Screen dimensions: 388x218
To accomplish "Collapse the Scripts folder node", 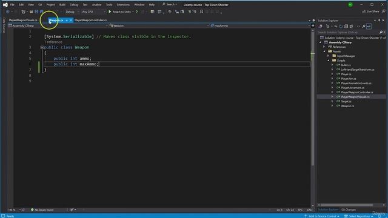I will click(329, 61).
